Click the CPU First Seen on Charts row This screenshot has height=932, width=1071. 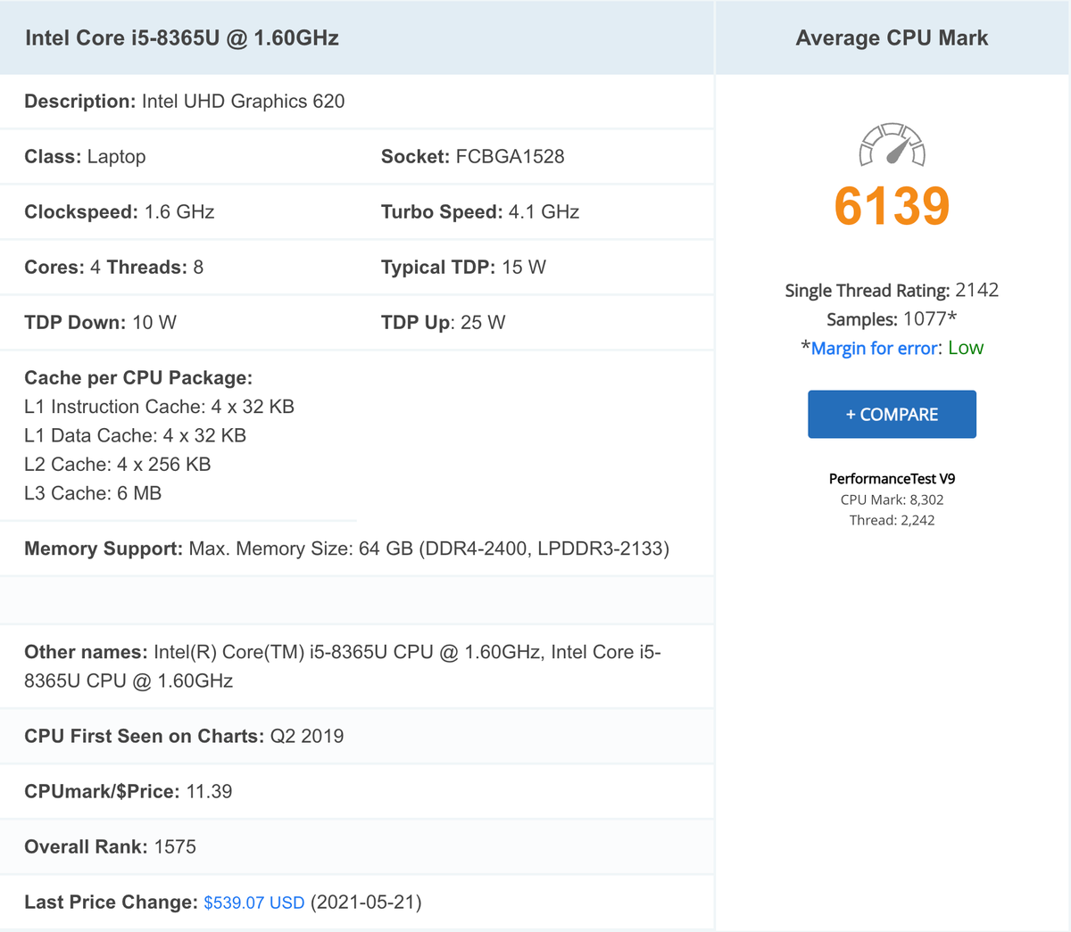[x=184, y=737]
